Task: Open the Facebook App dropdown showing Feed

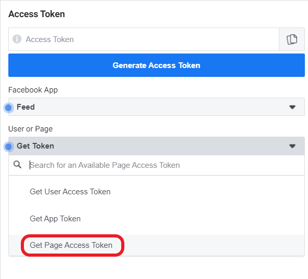Action: (157, 107)
